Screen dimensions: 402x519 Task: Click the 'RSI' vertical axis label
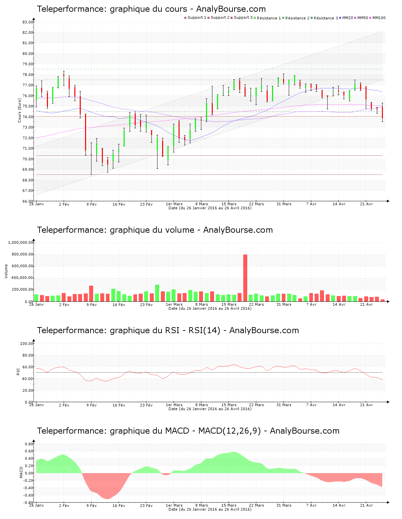pos(18,371)
